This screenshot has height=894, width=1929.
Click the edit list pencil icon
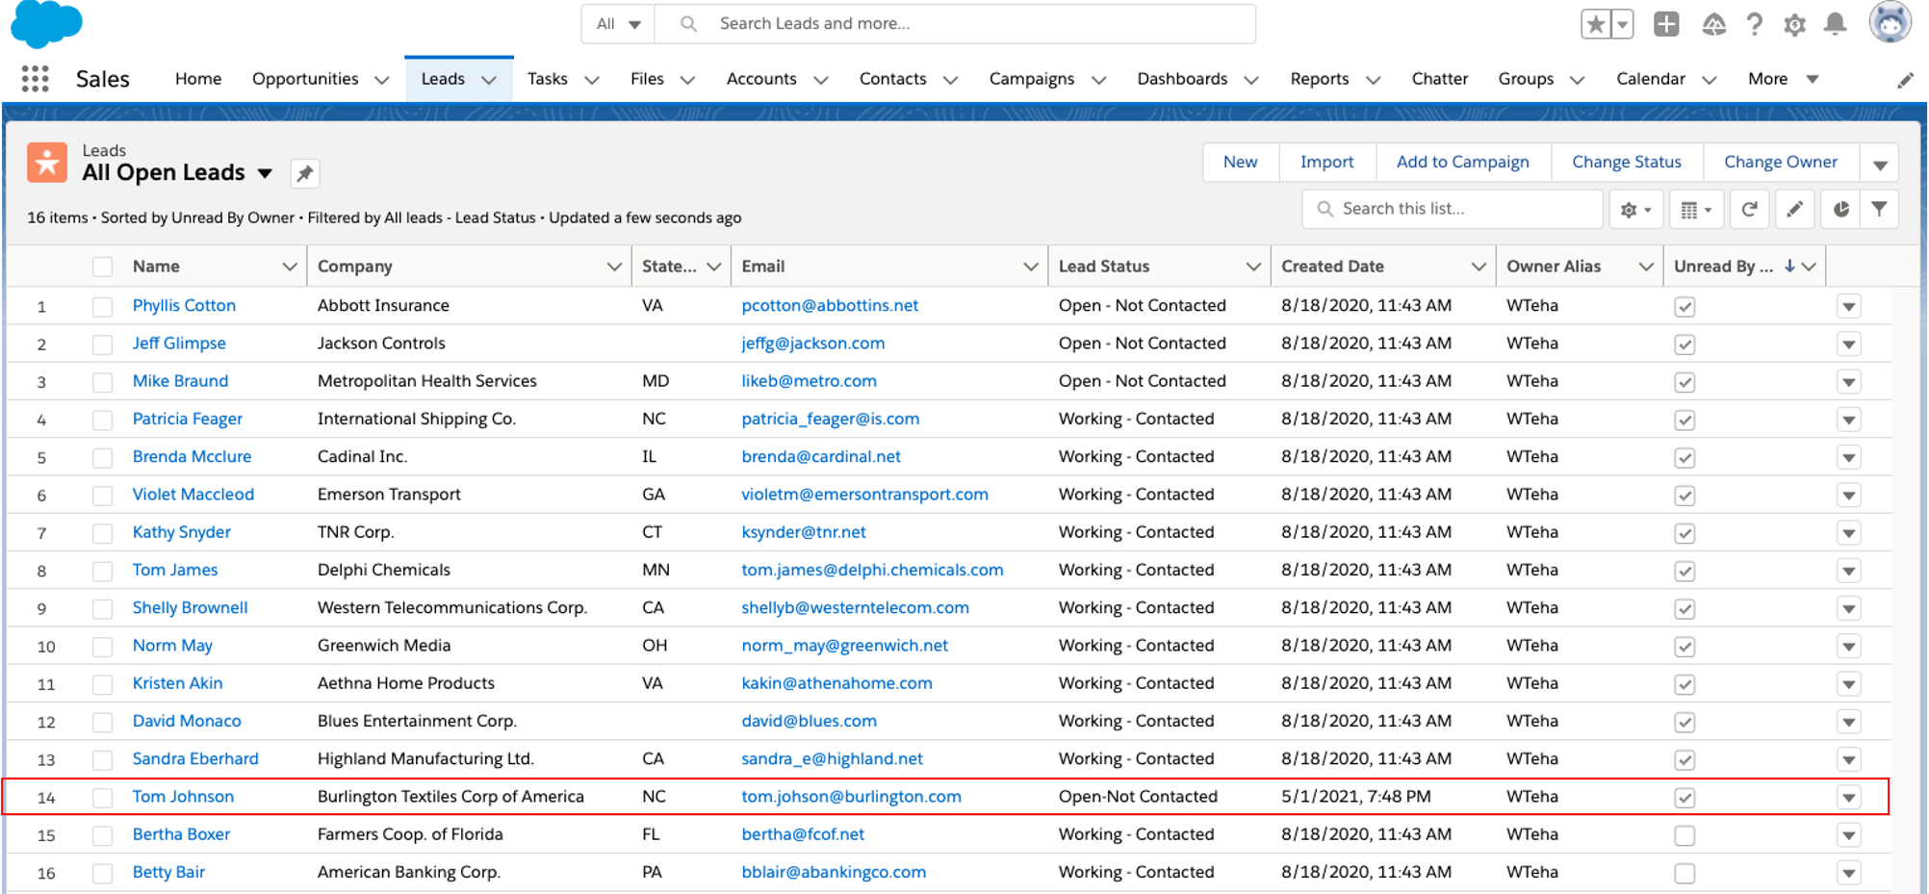(x=1794, y=210)
